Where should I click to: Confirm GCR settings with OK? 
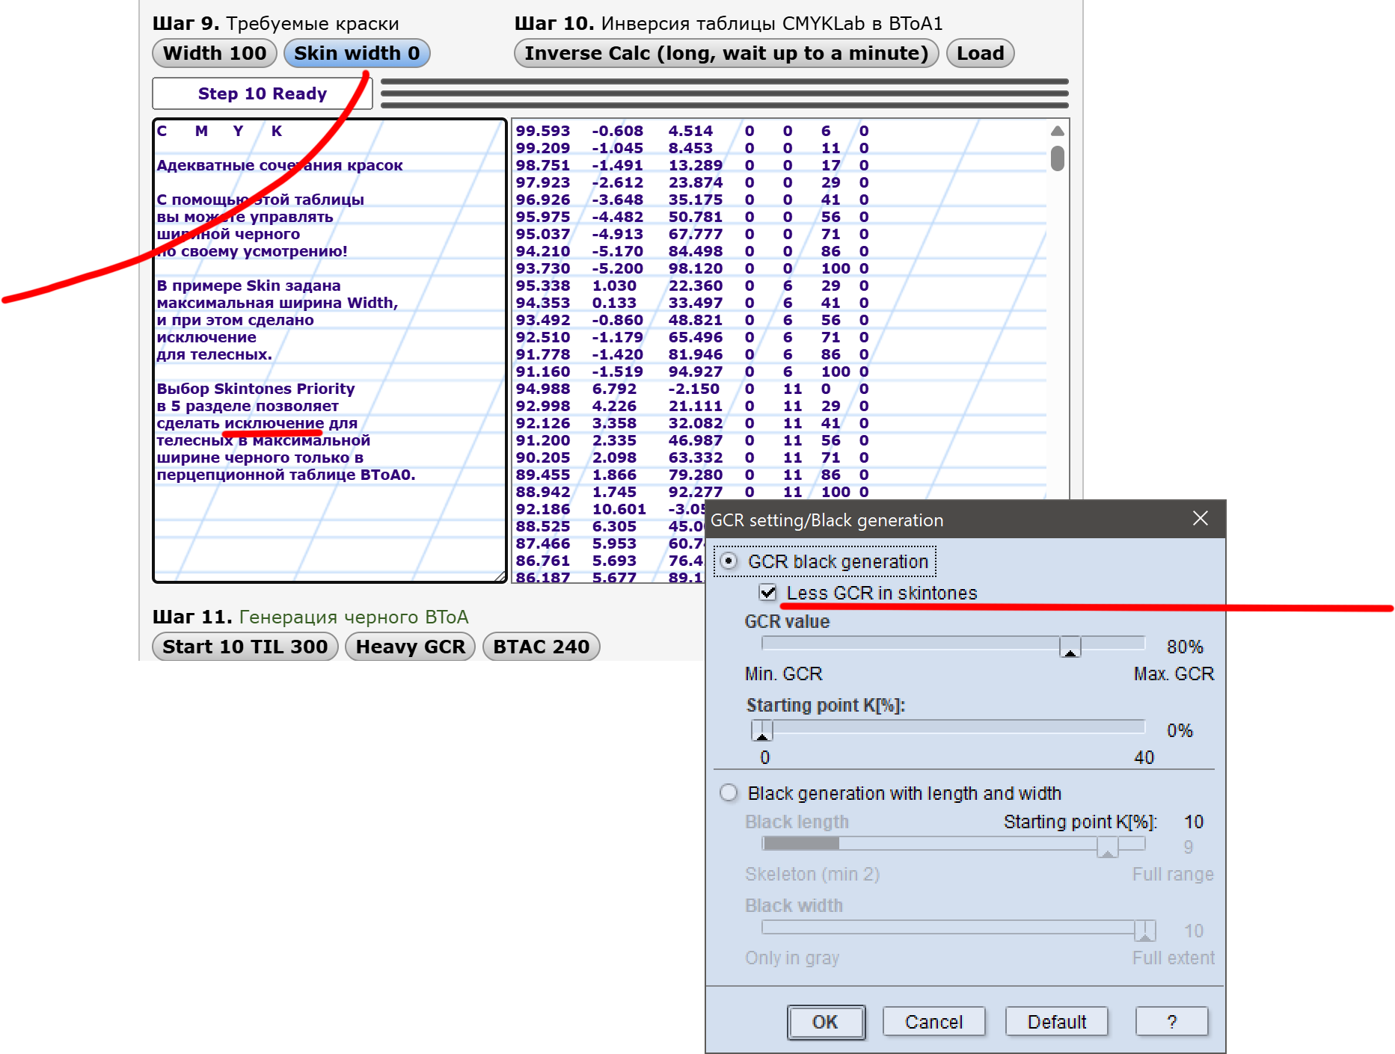click(826, 1022)
